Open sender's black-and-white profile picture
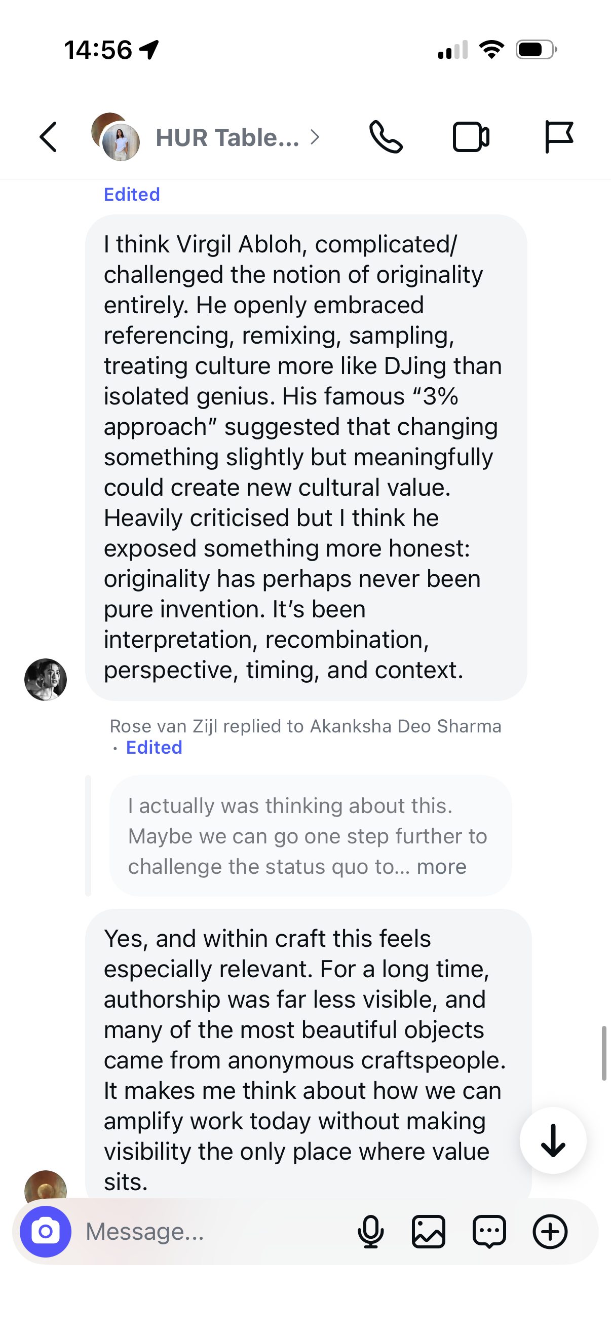The image size is (611, 1329). (46, 680)
